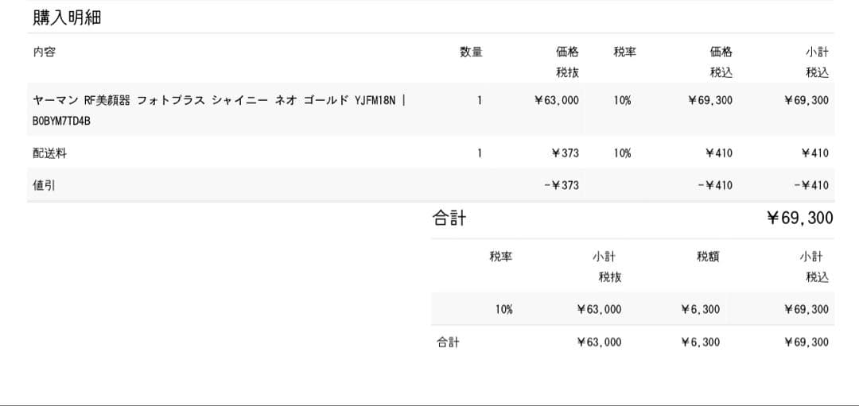
Task: Click the 10% tax rate in product row
Action: 622,100
